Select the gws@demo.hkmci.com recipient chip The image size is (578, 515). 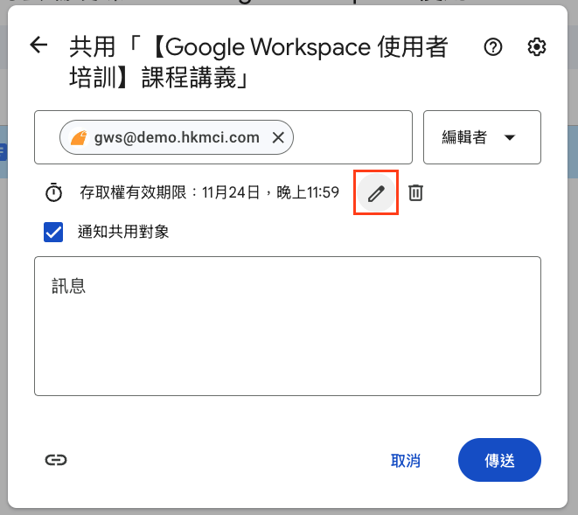coord(177,137)
